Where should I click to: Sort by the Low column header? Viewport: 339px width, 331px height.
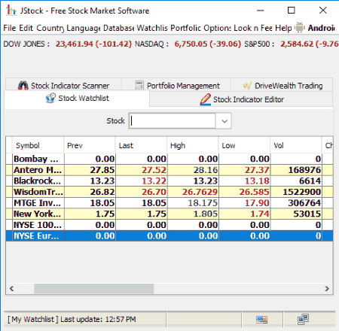tap(244, 145)
